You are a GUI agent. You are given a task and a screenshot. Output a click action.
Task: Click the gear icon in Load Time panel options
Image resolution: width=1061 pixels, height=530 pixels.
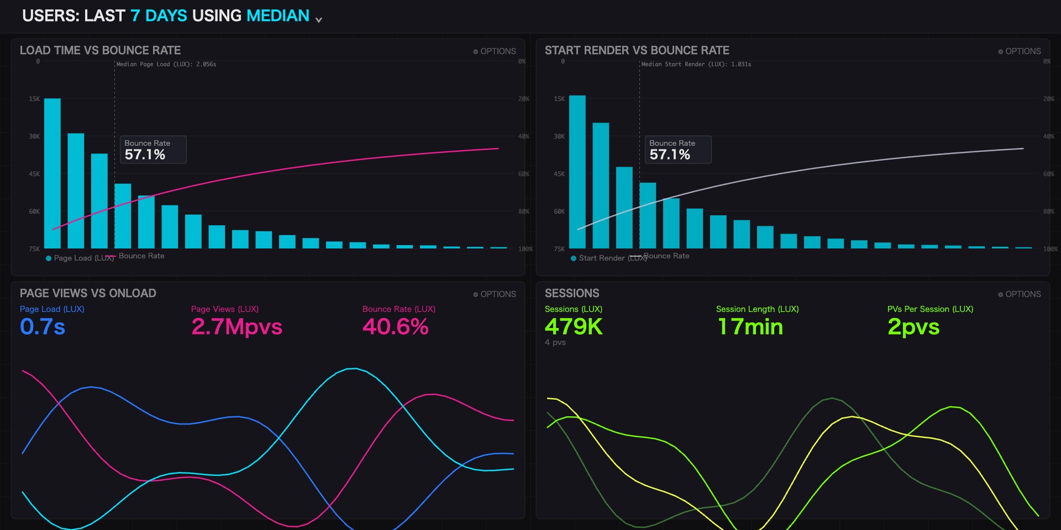tap(475, 51)
